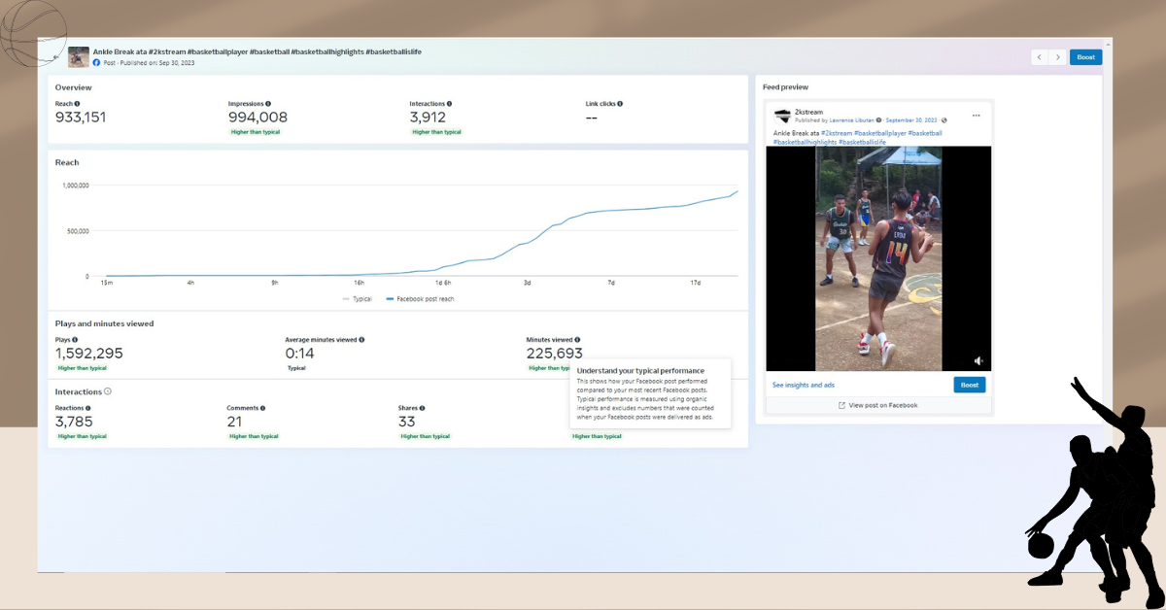The width and height of the screenshot is (1166, 610).
Task: Click the info icon beside Impressions
Action: (x=268, y=104)
